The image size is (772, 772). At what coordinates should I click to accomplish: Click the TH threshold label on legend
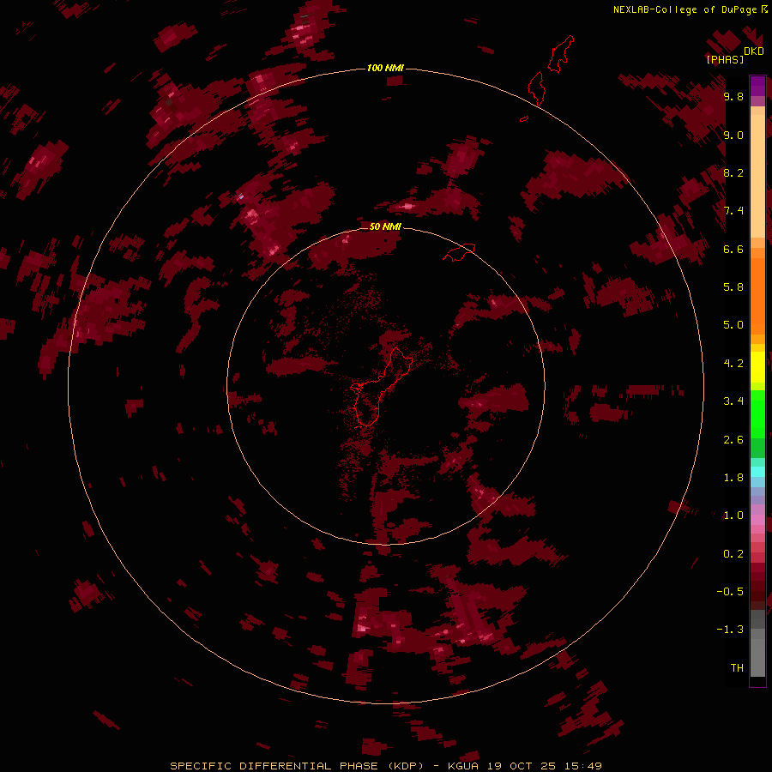(x=737, y=668)
